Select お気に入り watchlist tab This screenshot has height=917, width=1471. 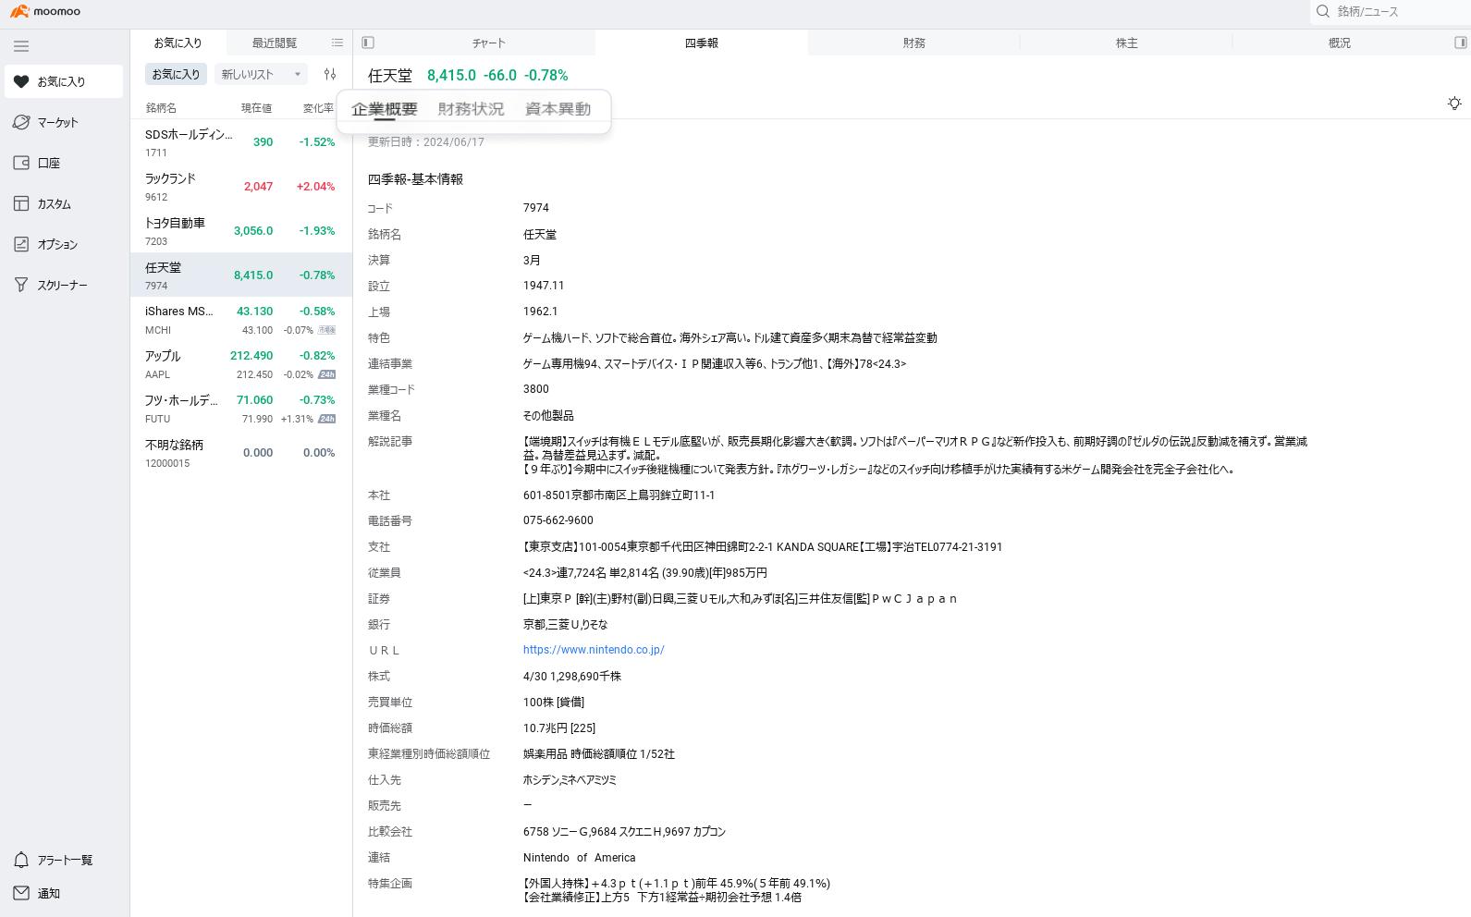tap(178, 43)
